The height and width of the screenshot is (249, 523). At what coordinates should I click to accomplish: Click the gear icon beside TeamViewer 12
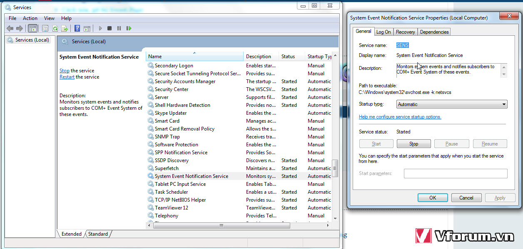[x=151, y=208]
